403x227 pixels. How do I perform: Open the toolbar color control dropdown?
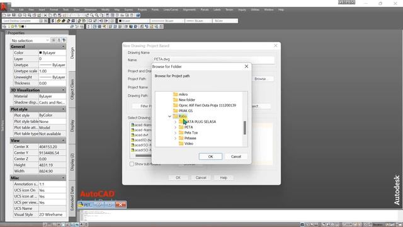[x=133, y=21]
